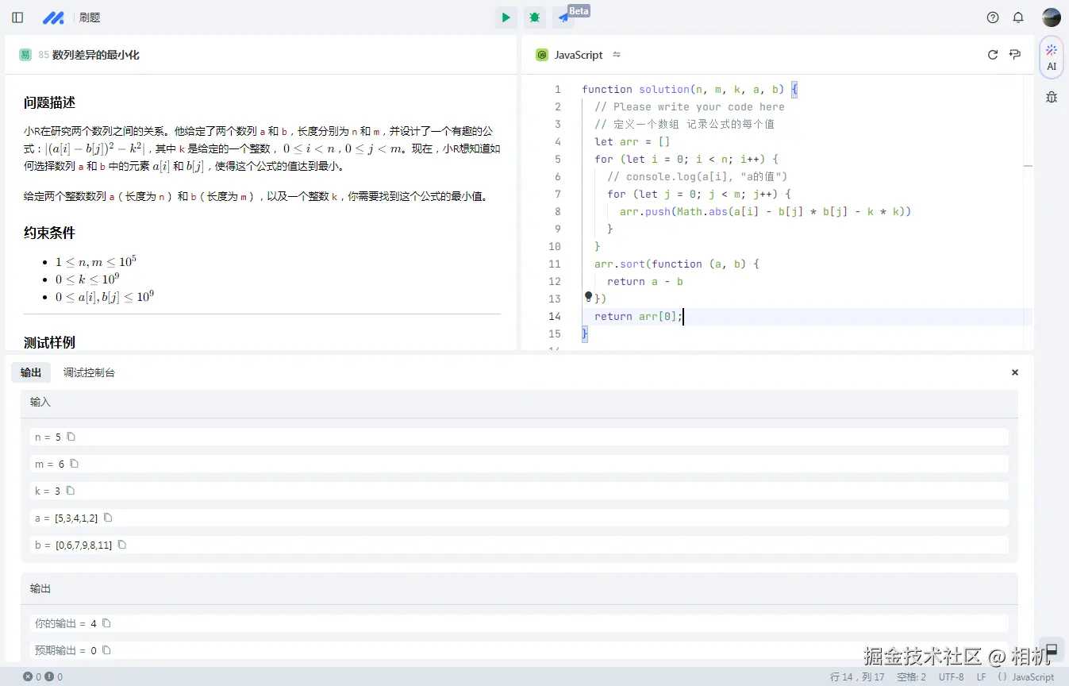This screenshot has height=686, width=1069.
Task: Copy the input value n = 5
Action: tap(71, 437)
